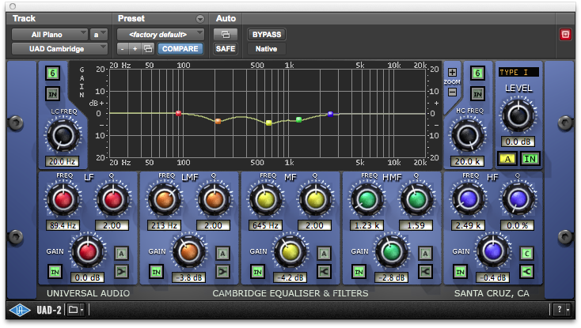This screenshot has height=328, width=581.
Task: Open the dropdown arrow beside the folder icon
Action: 82,310
